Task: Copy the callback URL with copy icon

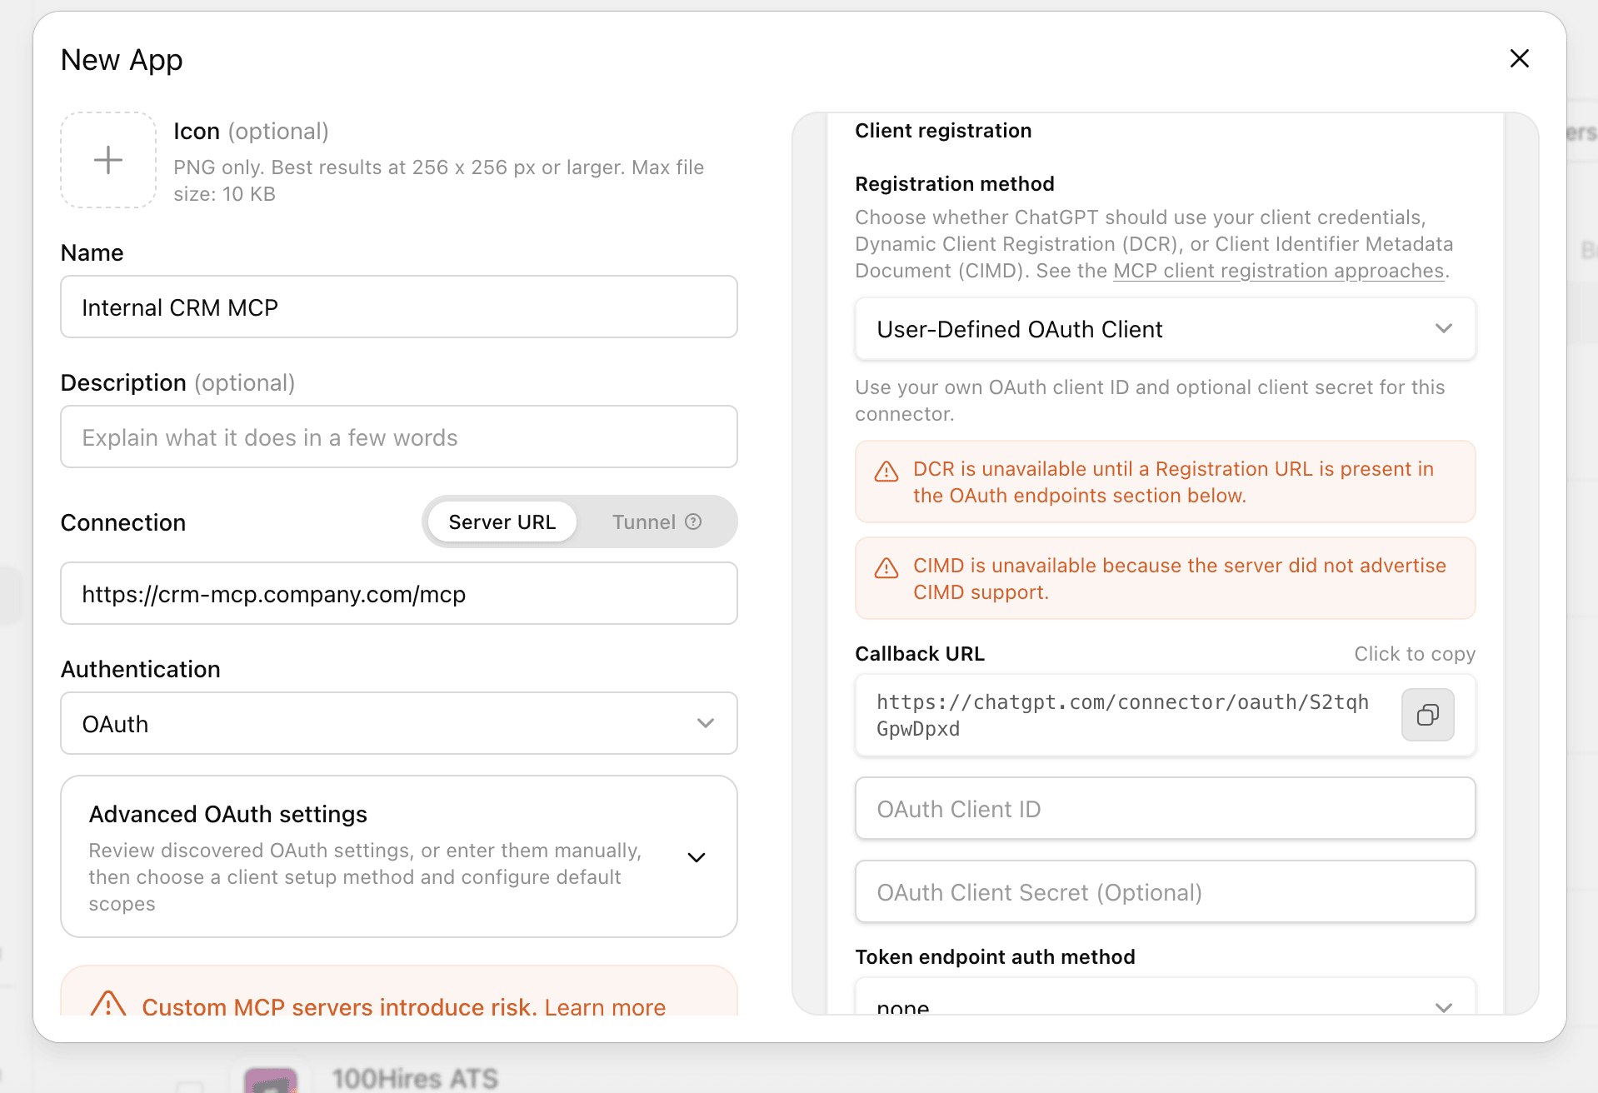Action: pos(1428,715)
